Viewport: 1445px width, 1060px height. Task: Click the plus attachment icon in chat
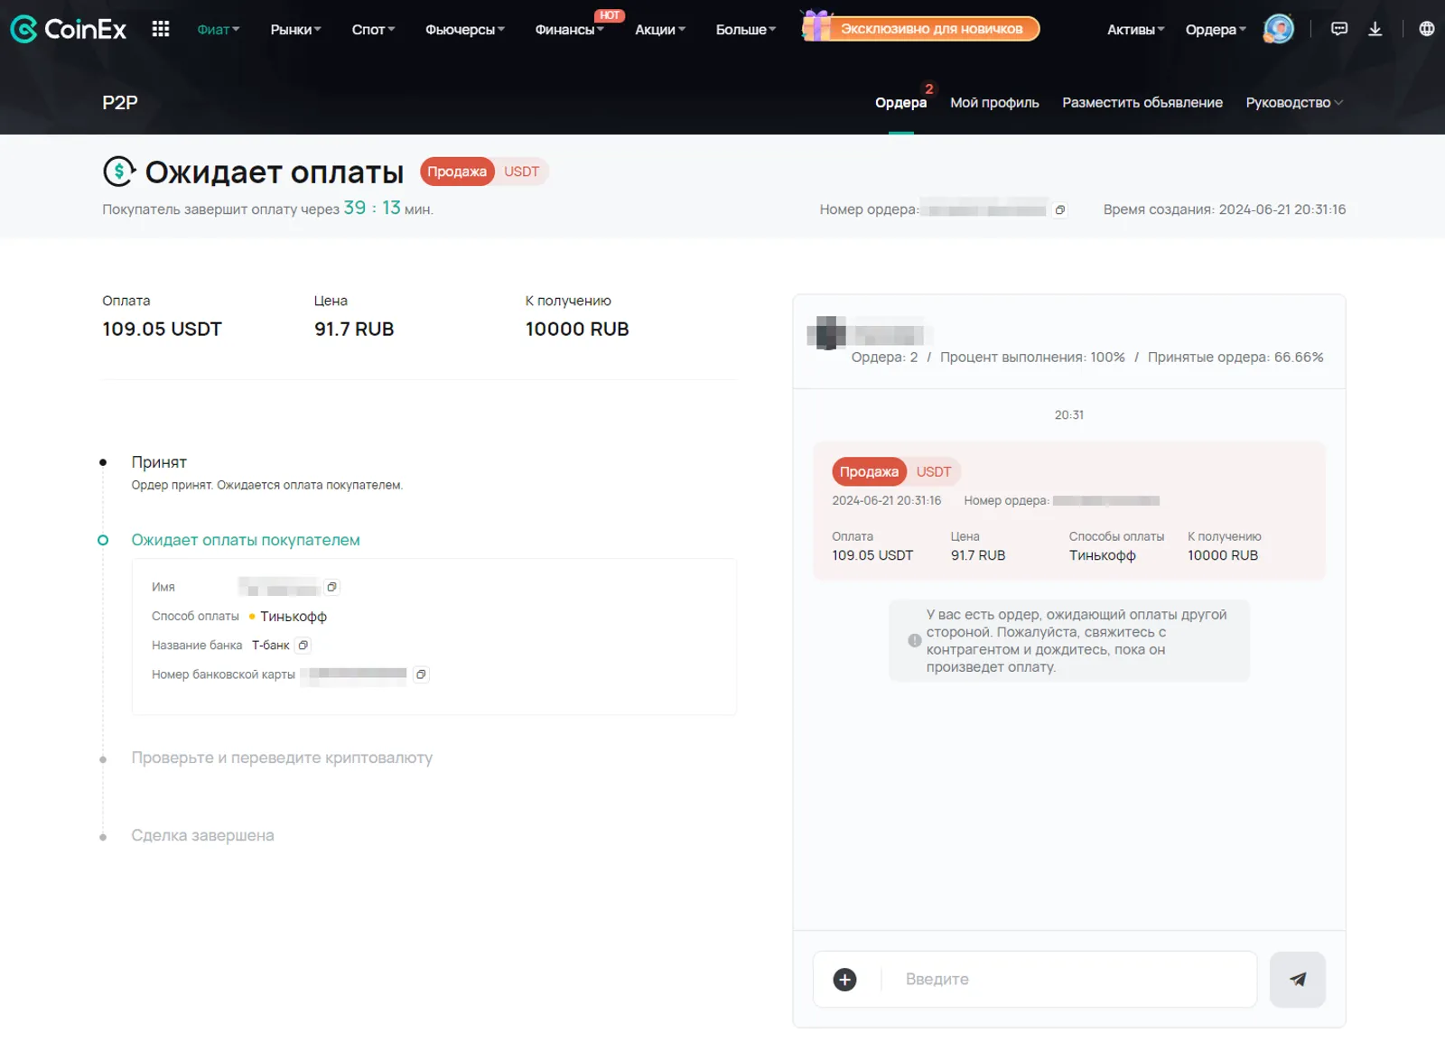(844, 980)
